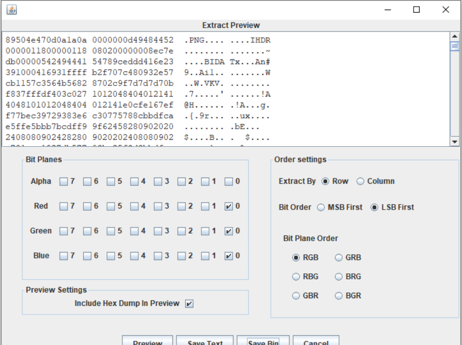This screenshot has width=462, height=345.
Task: Enable Alpha bit plane 7 checkbox
Action: tap(64, 182)
